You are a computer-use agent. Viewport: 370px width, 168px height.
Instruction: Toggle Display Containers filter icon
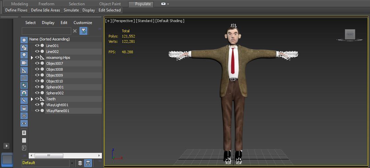[24, 108]
